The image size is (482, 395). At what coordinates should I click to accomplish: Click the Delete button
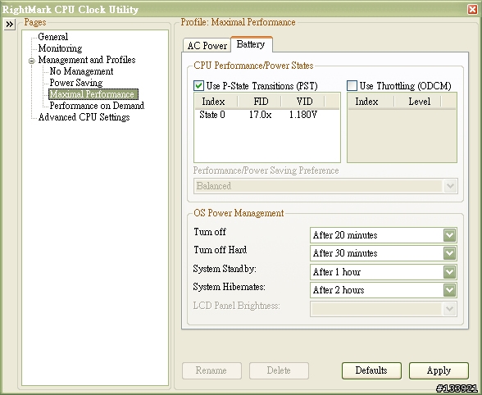click(279, 370)
